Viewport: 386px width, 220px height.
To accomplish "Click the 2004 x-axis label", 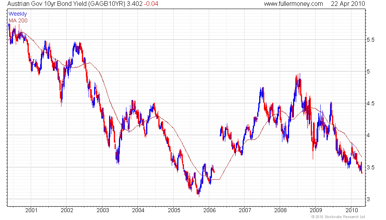I will click(x=138, y=210).
